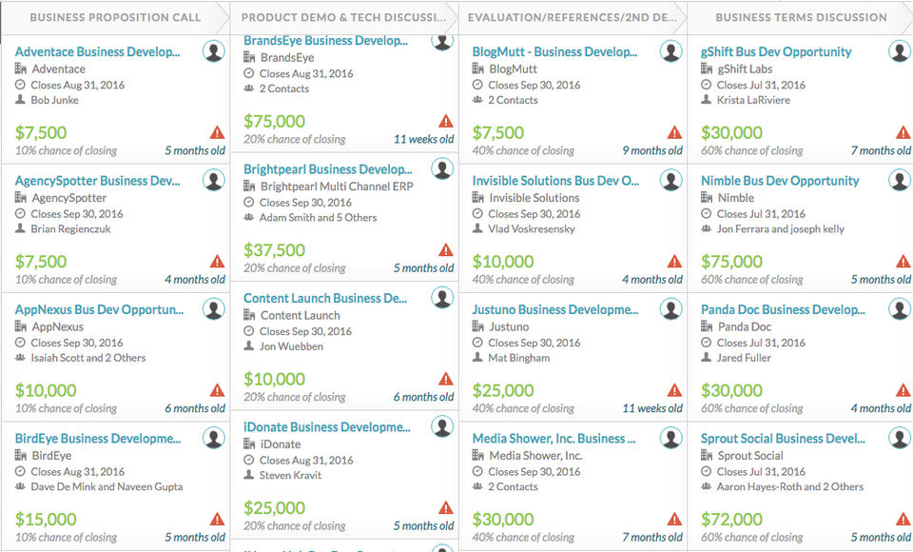This screenshot has width=913, height=552.
Task: Click the warning icon on BirdEye deal
Action: click(x=218, y=520)
